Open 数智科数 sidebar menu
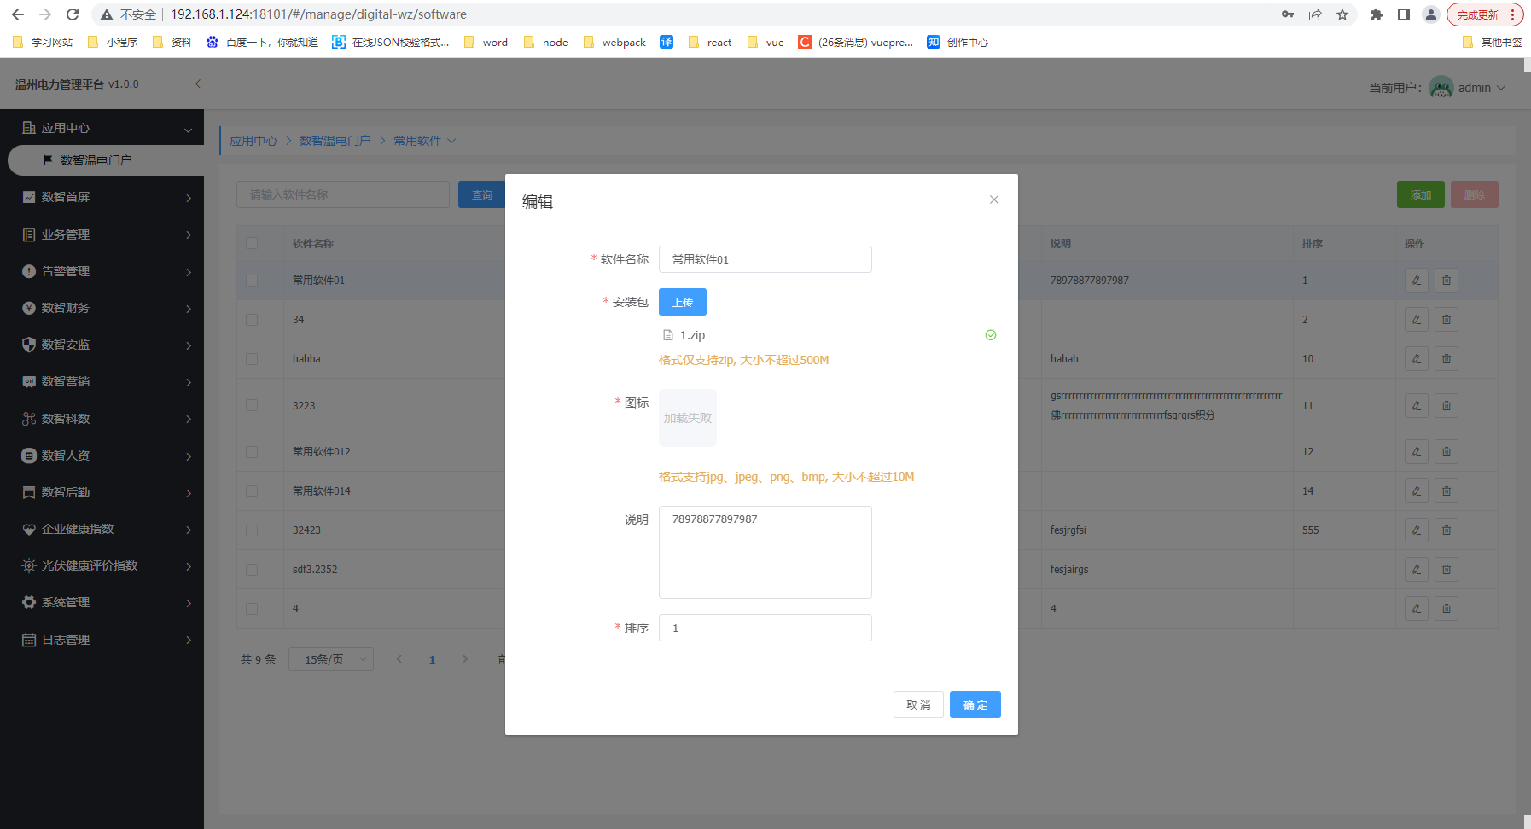The height and width of the screenshot is (829, 1531). coord(102,419)
